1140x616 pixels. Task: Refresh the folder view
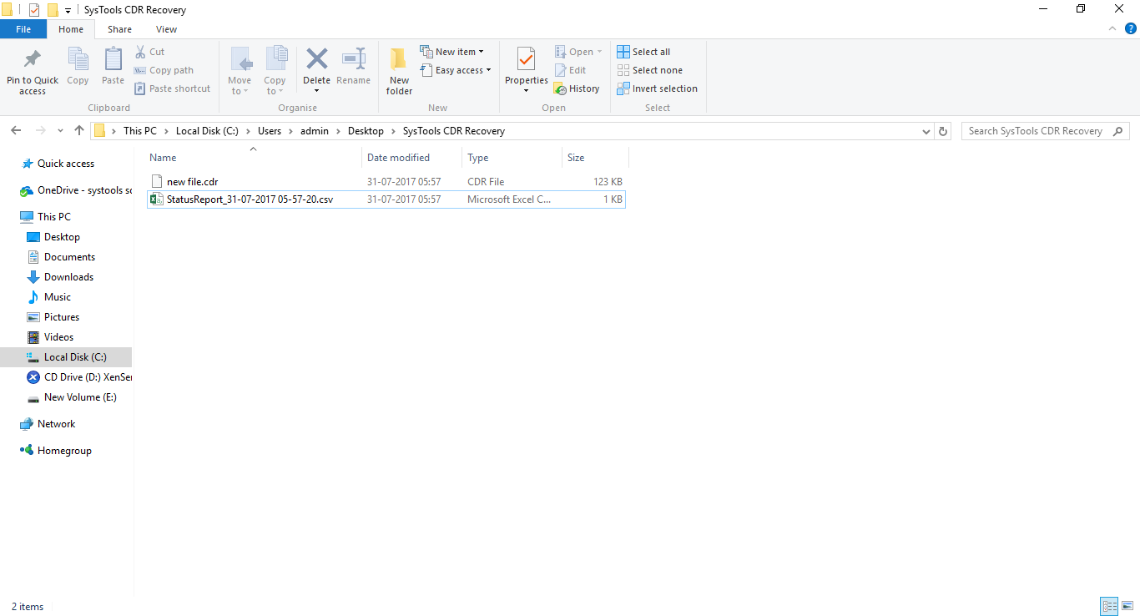943,132
